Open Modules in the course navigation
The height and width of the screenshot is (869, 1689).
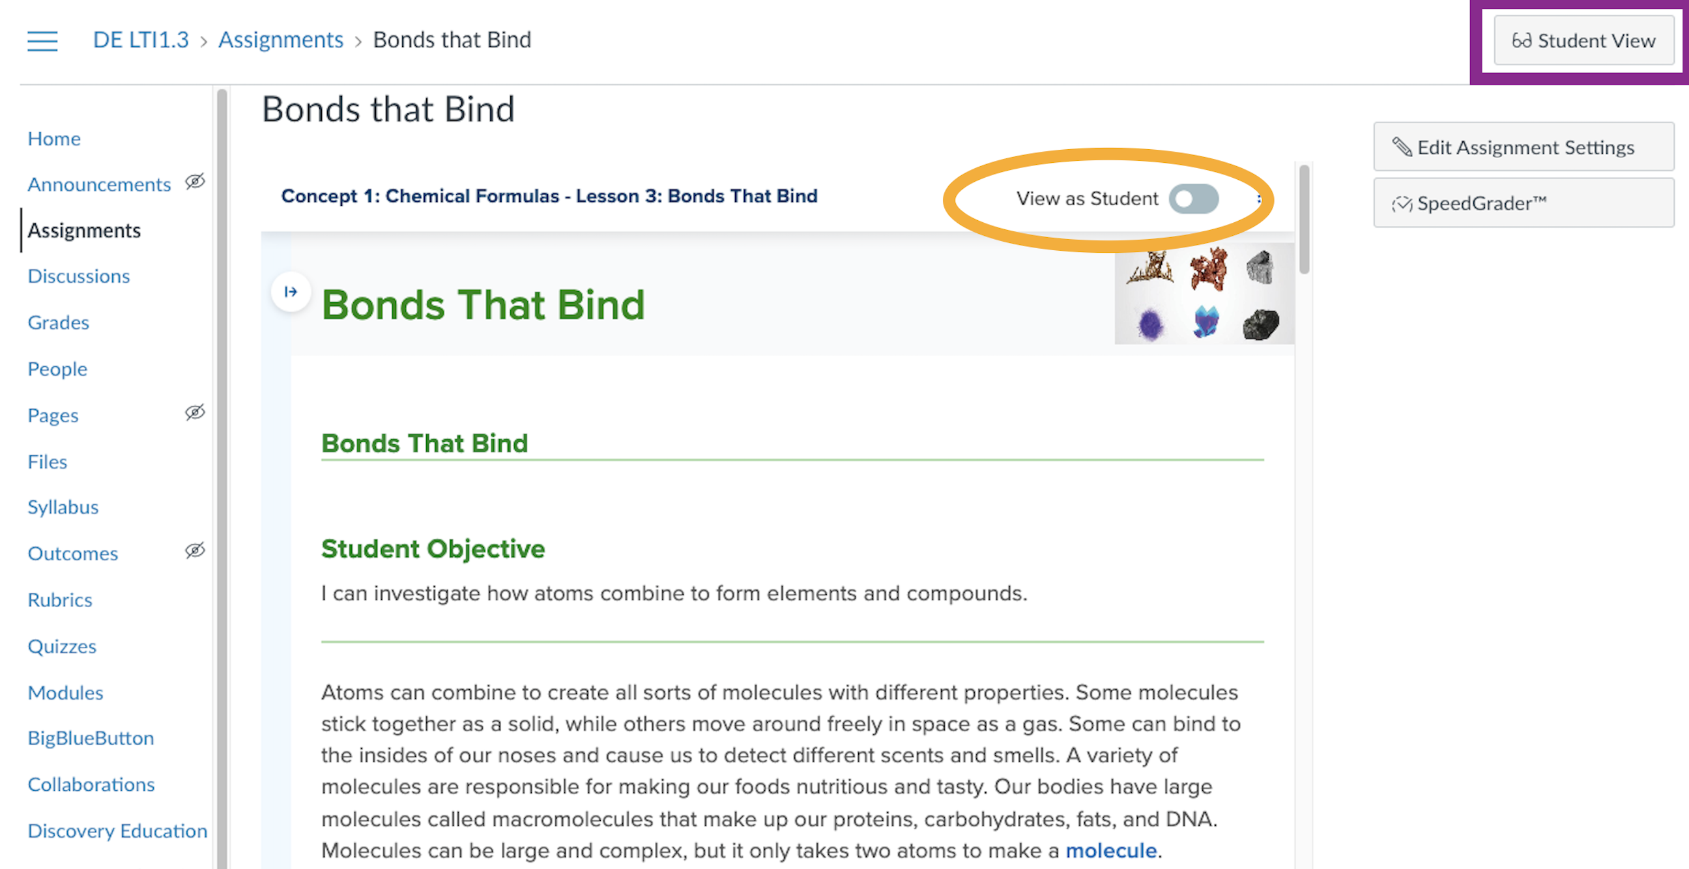coord(66,692)
